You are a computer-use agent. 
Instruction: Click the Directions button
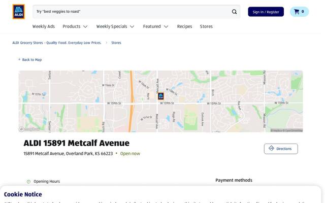pos(281,149)
